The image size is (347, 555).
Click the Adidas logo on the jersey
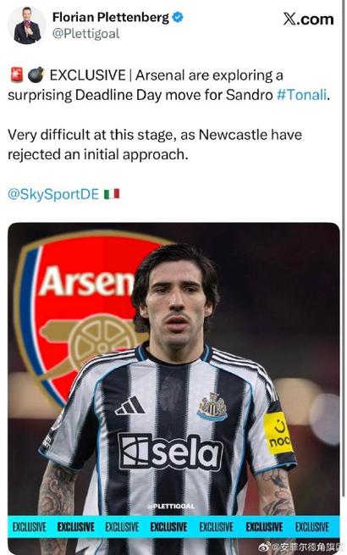pyautogui.click(x=129, y=406)
